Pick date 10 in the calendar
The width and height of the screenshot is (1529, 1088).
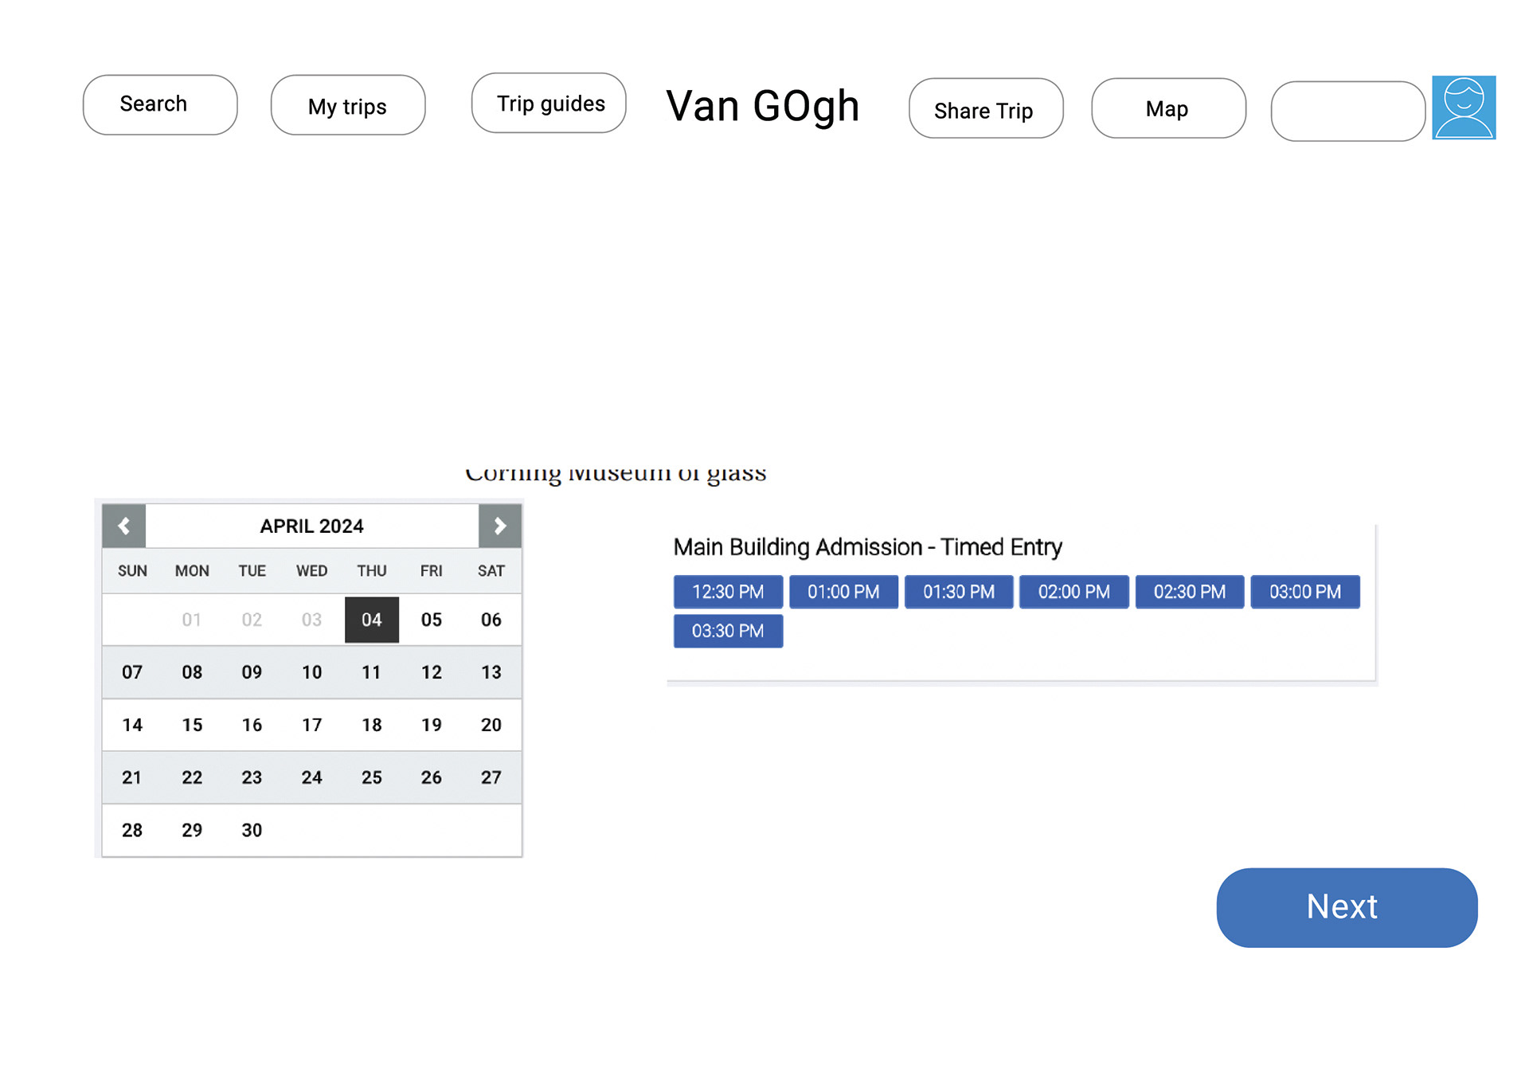312,672
